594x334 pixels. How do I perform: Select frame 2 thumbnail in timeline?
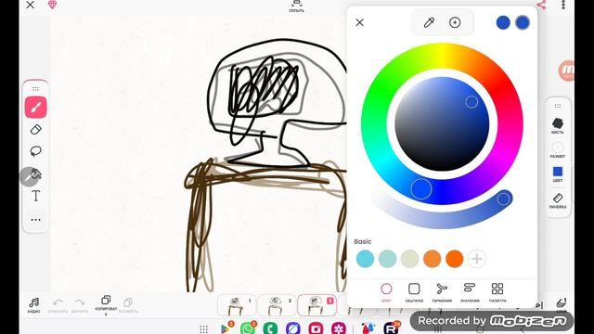(x=277, y=305)
